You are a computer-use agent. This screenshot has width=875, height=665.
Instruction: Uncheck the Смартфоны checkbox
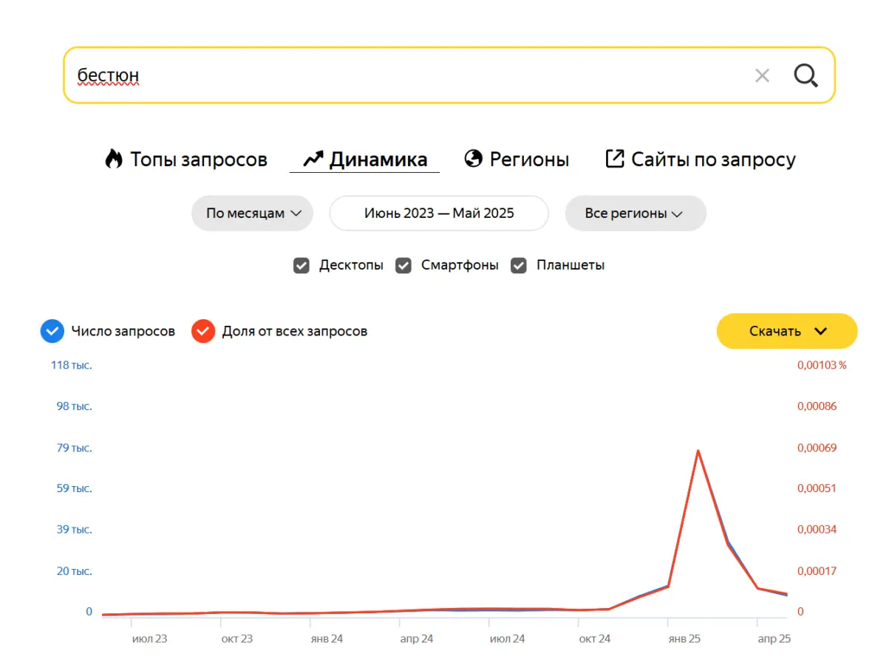click(x=403, y=265)
